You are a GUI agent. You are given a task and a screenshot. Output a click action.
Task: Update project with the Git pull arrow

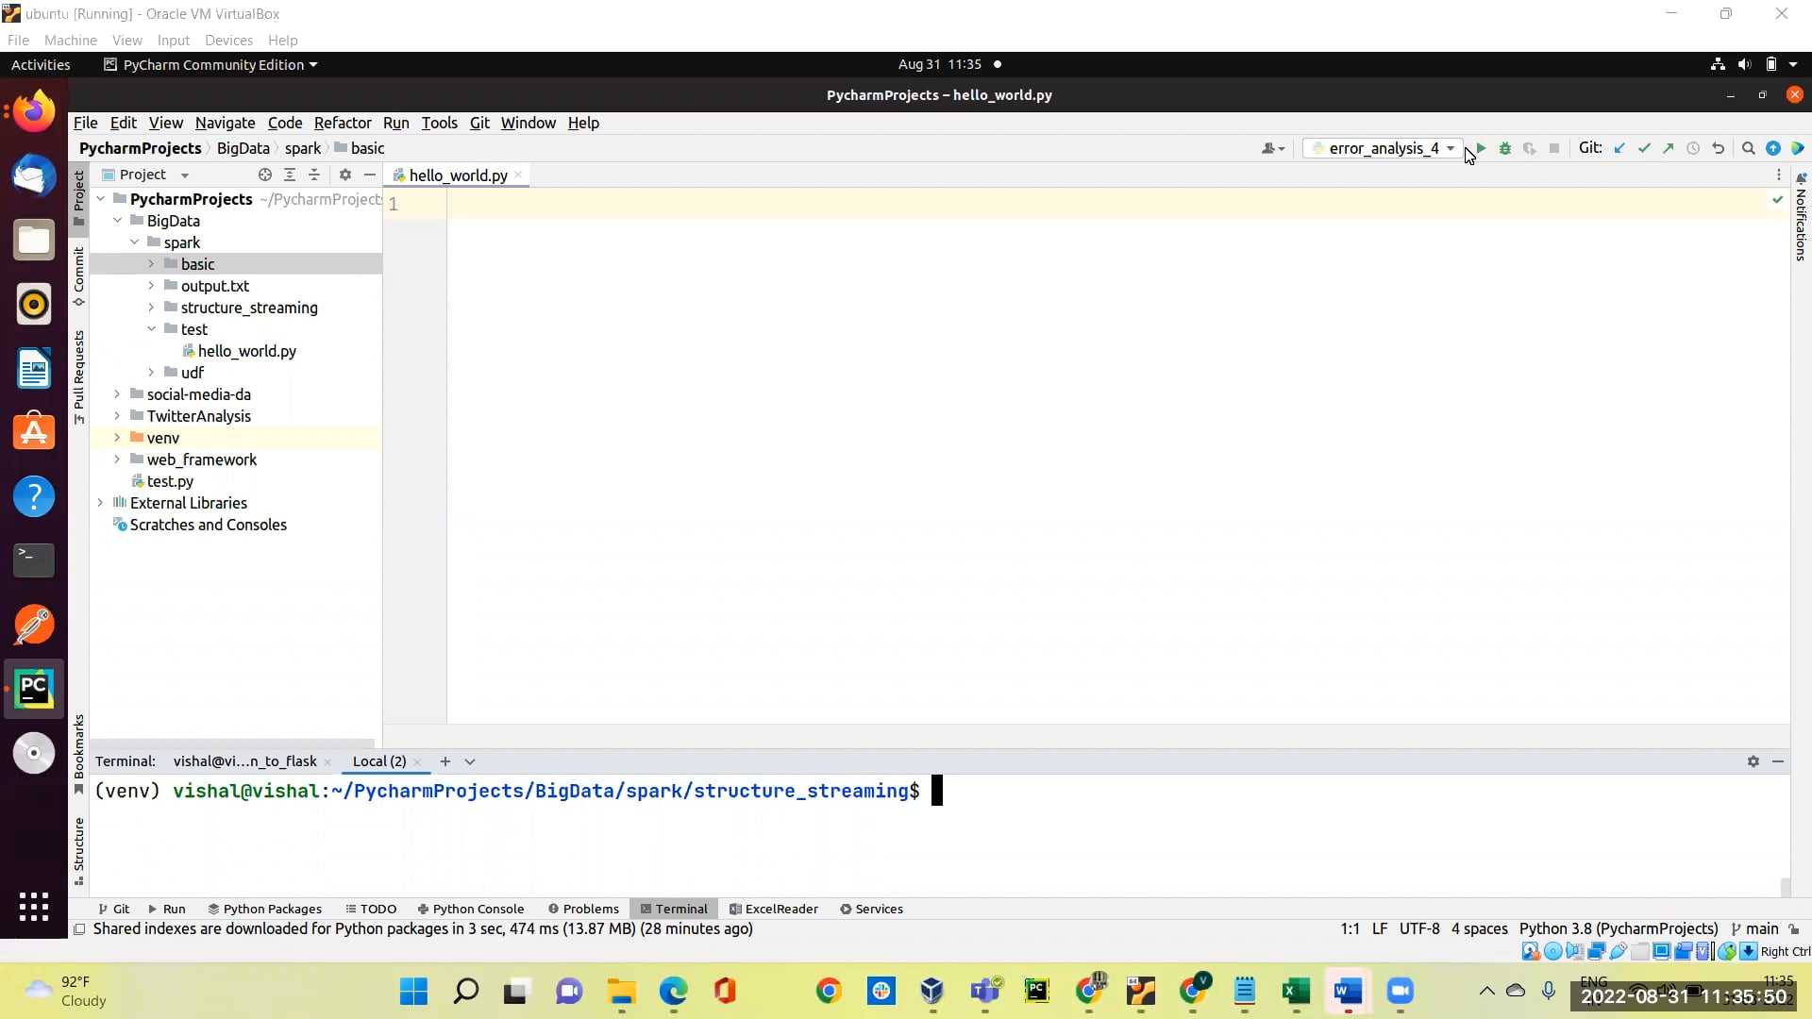point(1619,148)
